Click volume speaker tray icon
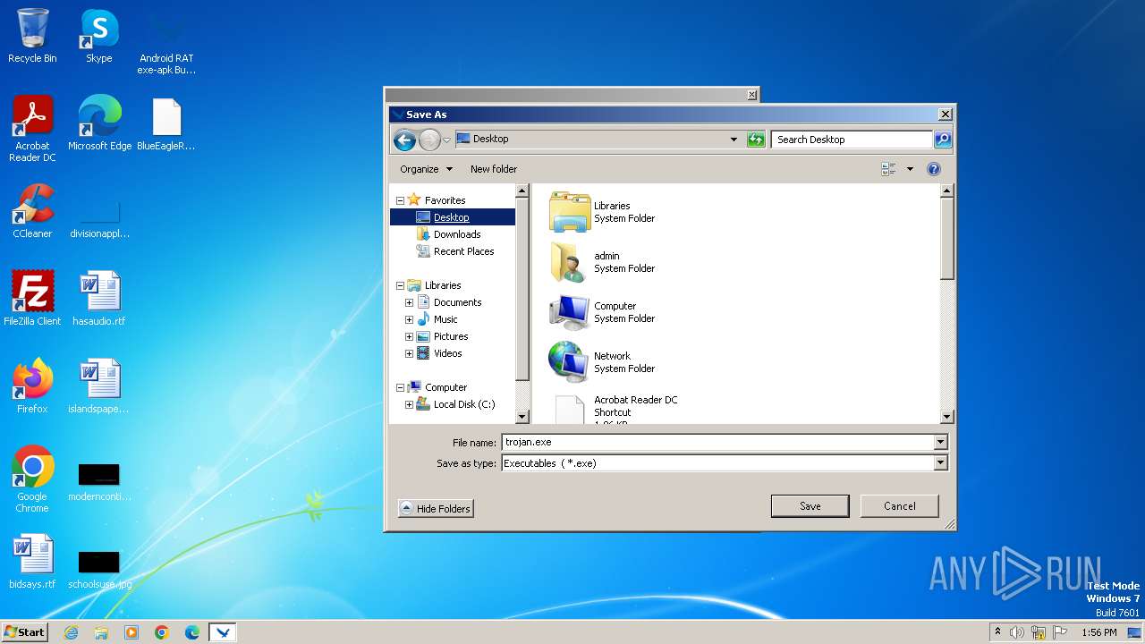This screenshot has height=644, width=1145. 1017,632
